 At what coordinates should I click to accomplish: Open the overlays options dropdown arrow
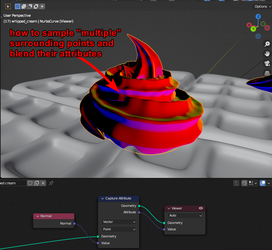[x=269, y=183]
